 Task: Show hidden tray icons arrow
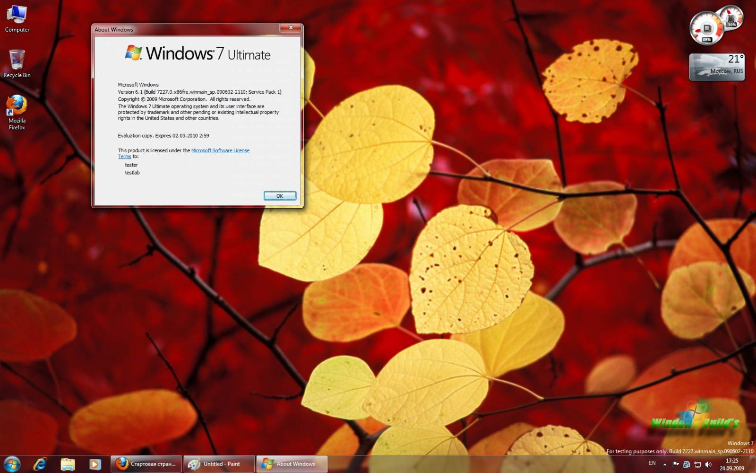click(x=665, y=464)
